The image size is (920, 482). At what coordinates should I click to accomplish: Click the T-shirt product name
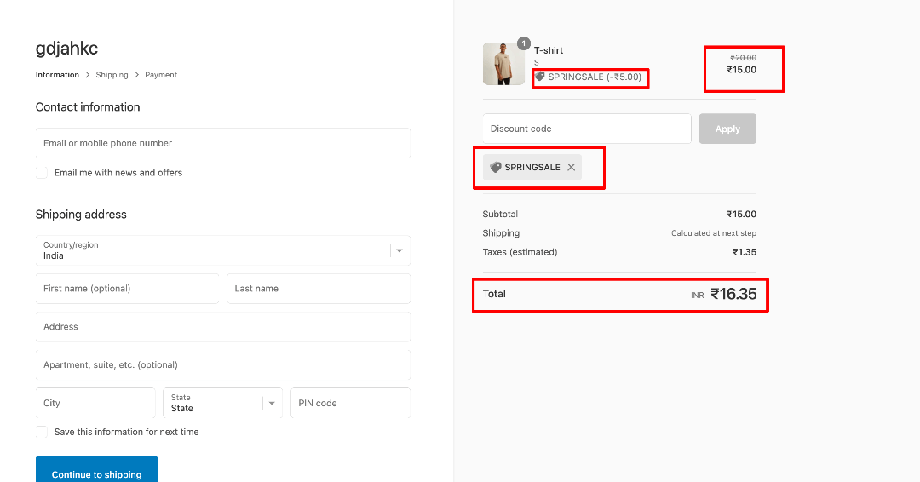pos(548,50)
